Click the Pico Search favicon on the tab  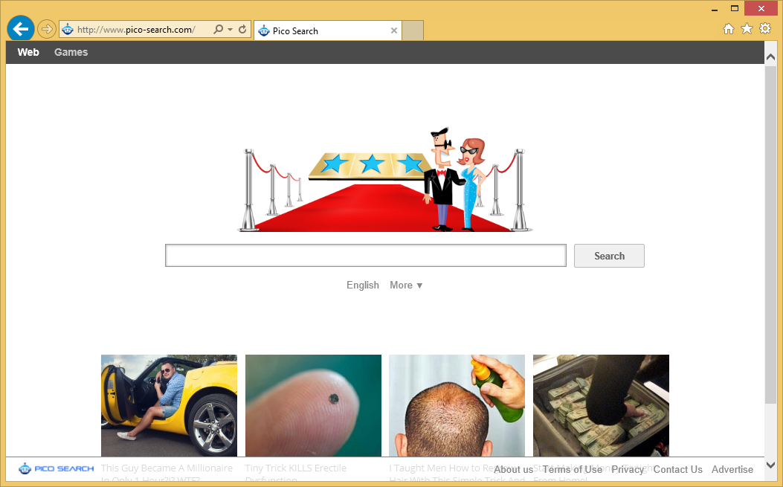tap(264, 30)
